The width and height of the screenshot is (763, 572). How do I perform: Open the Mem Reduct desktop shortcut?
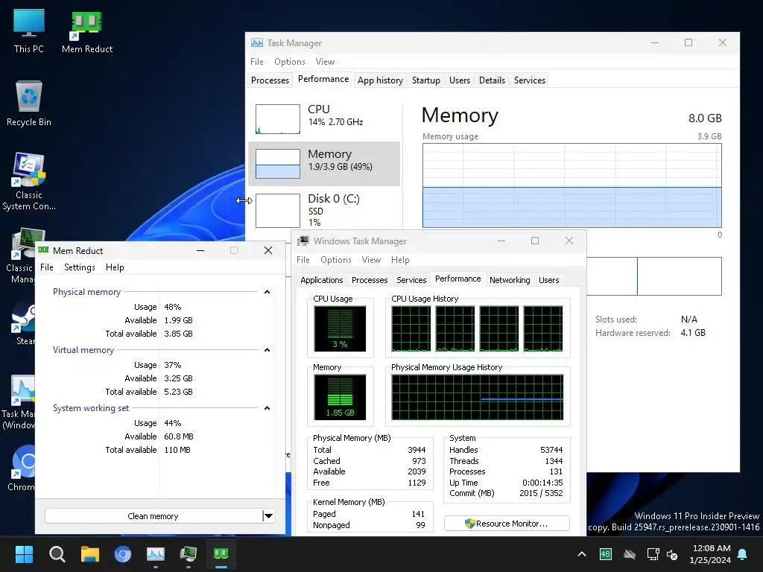pyautogui.click(x=87, y=31)
